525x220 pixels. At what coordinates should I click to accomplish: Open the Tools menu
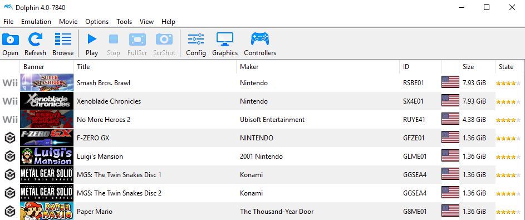[x=124, y=22]
